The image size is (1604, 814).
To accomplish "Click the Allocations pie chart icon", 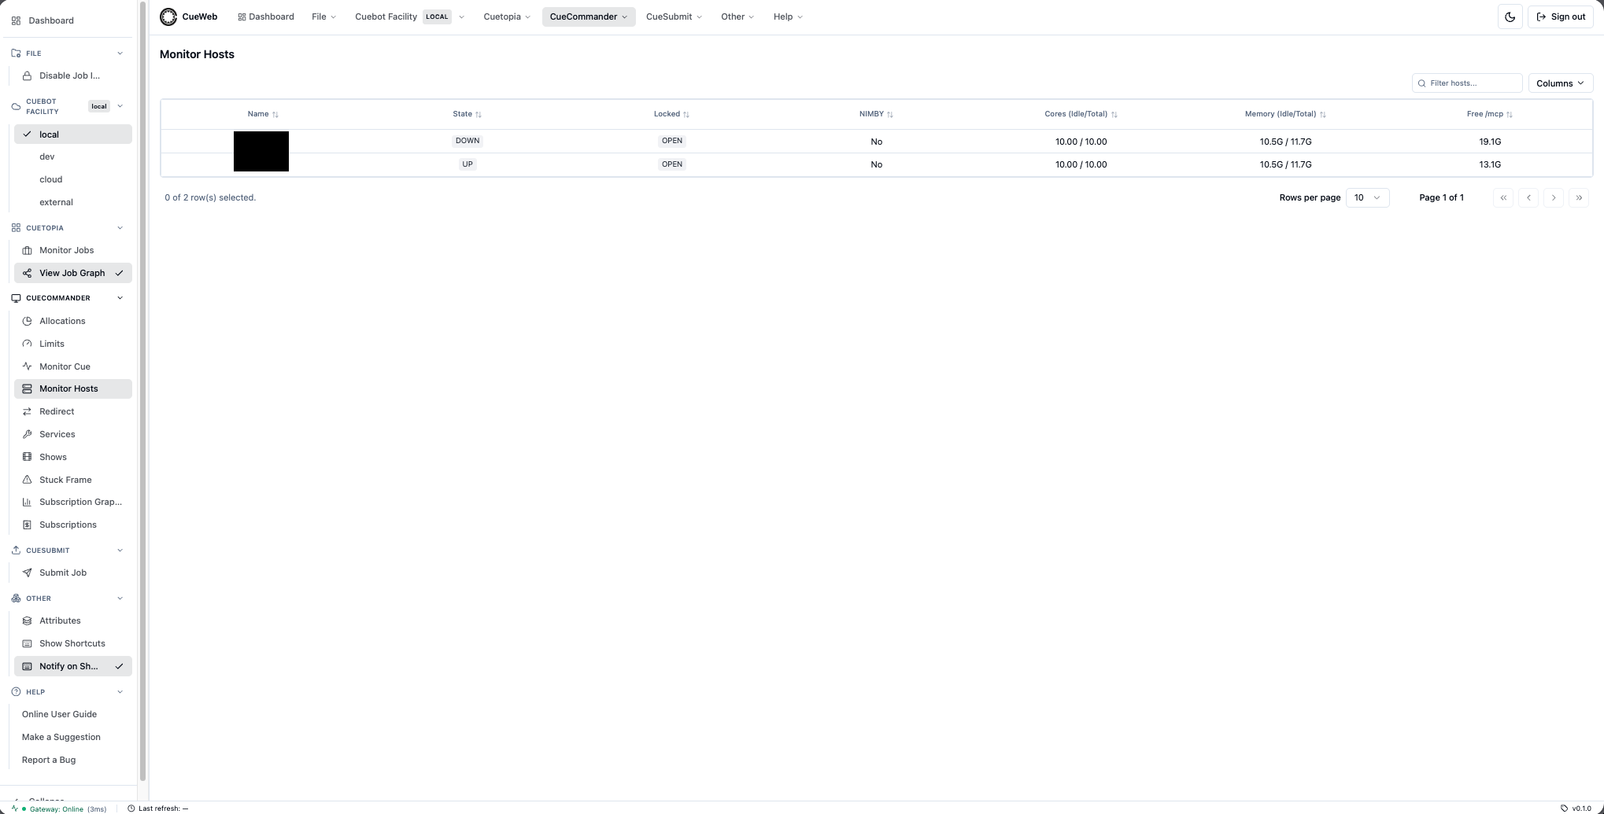I will tap(27, 321).
